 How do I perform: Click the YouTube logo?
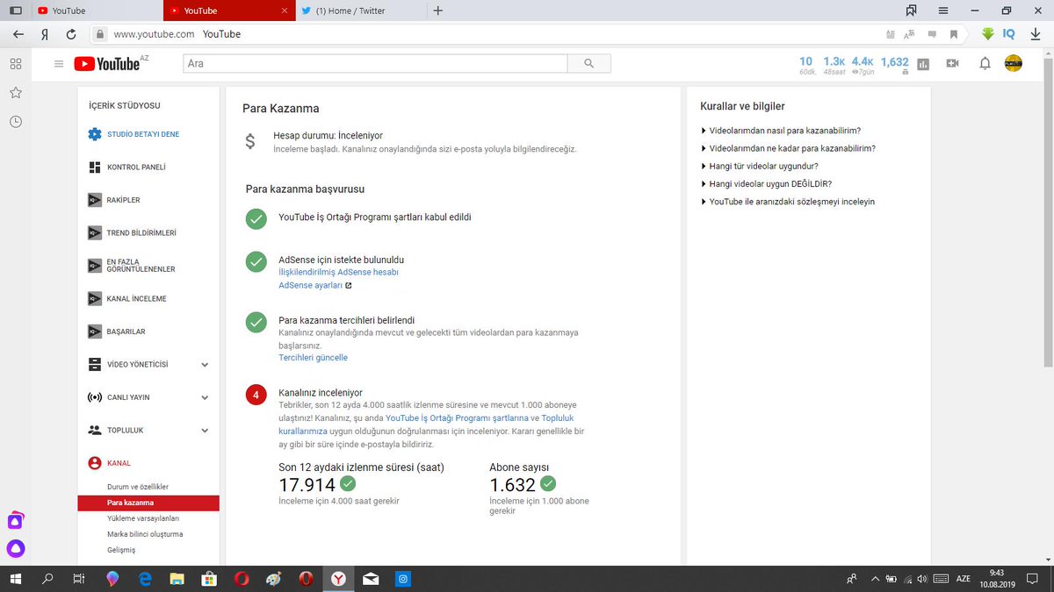(x=107, y=64)
